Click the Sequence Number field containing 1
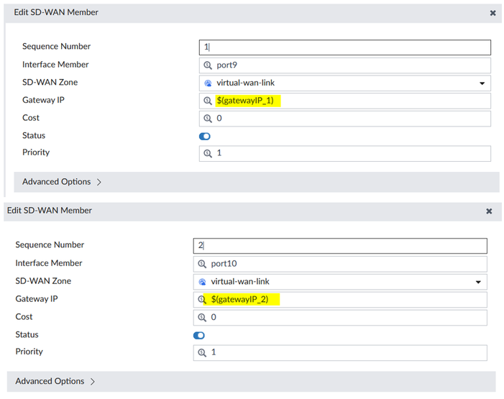Image resolution: width=504 pixels, height=399 pixels. click(x=345, y=47)
